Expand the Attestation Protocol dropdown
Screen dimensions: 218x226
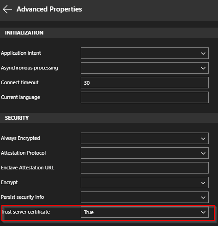click(145, 153)
